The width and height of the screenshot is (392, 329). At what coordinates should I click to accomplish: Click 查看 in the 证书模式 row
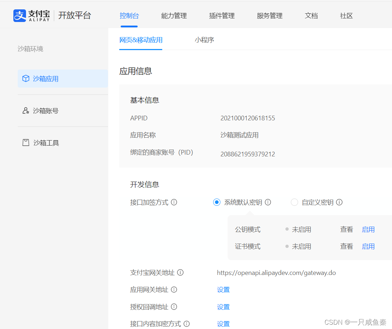click(x=346, y=246)
